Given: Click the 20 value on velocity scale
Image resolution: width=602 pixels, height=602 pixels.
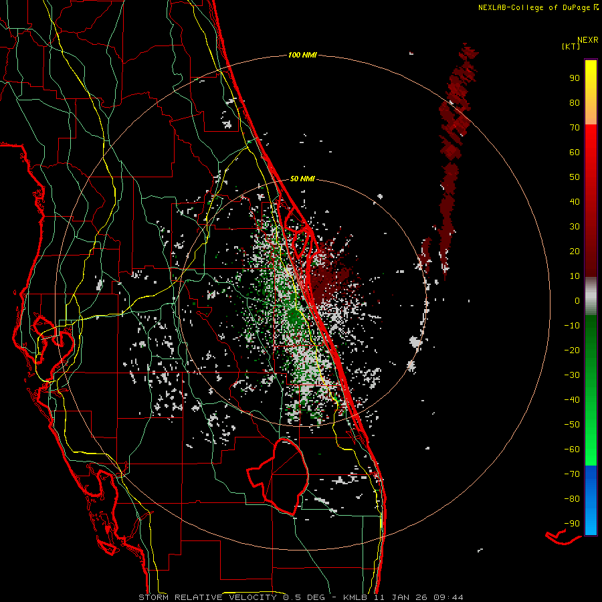Looking at the screenshot, I should (x=575, y=251).
